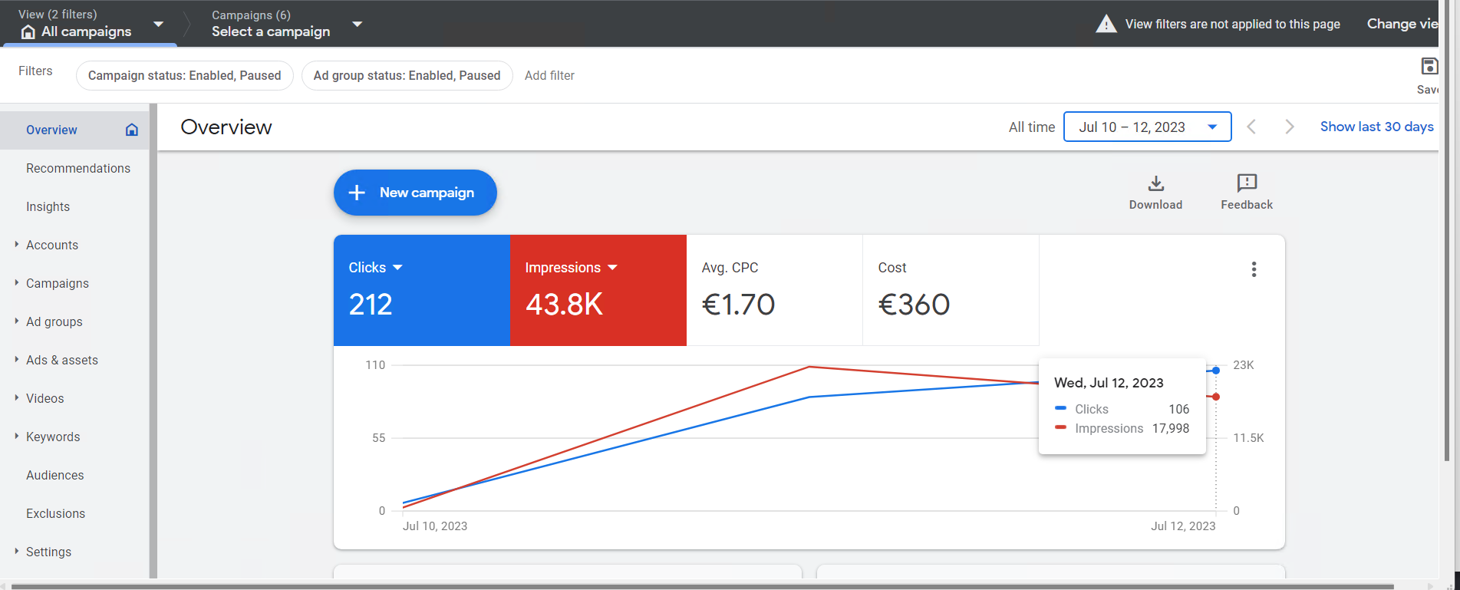Click the Campaign status filter chip
The image size is (1460, 590).
(185, 75)
